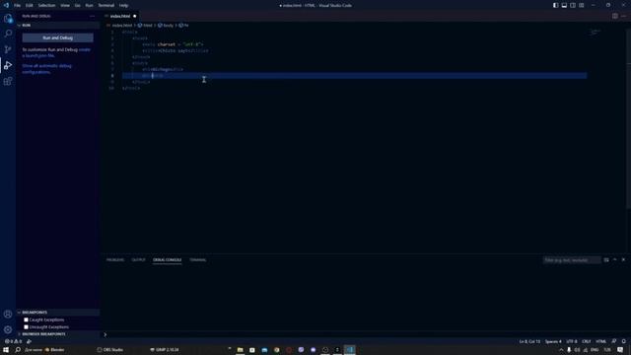Enable Caught Exceptions breakpoint
The image size is (631, 355).
point(27,319)
